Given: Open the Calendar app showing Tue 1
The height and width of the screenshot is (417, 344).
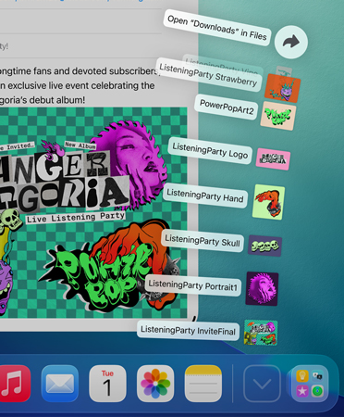Looking at the screenshot, I should pos(107,384).
